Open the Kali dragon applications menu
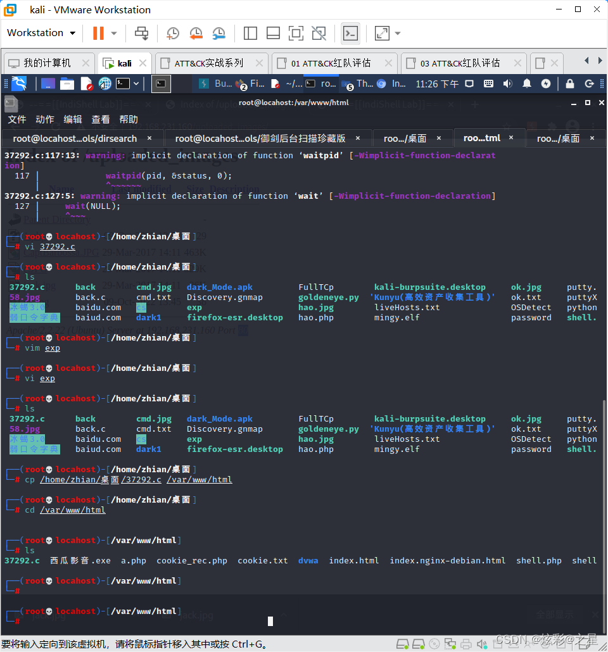608x652 pixels. 19,84
